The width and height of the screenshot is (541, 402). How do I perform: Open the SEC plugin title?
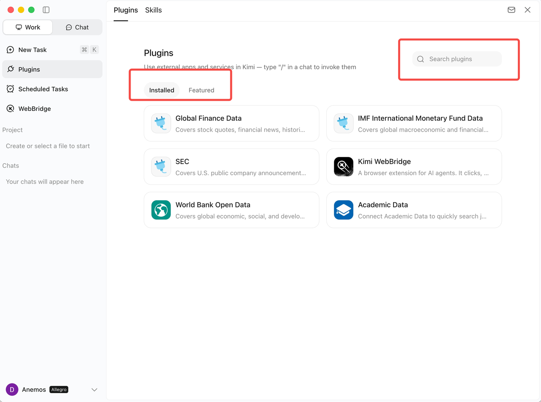point(182,162)
